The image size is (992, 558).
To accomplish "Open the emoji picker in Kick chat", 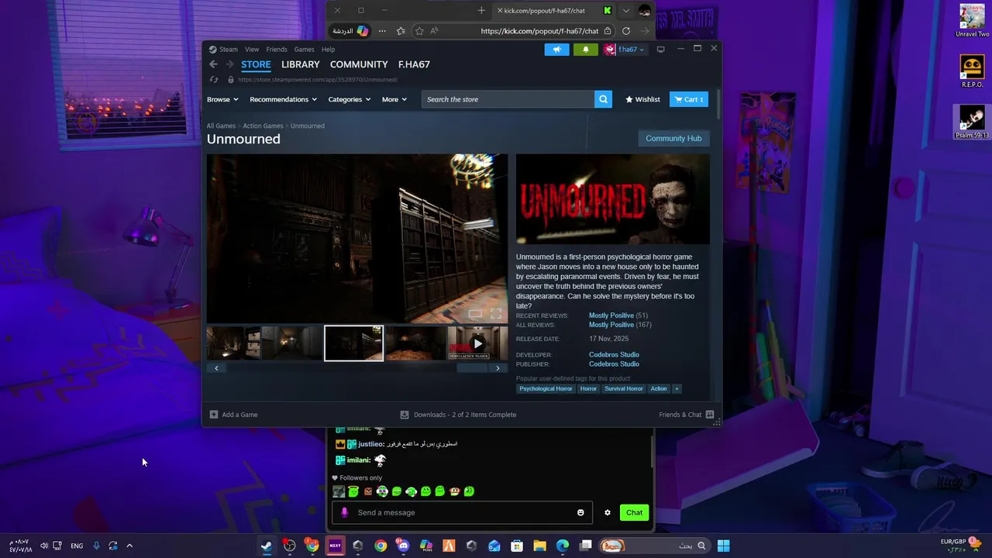I will 580,512.
